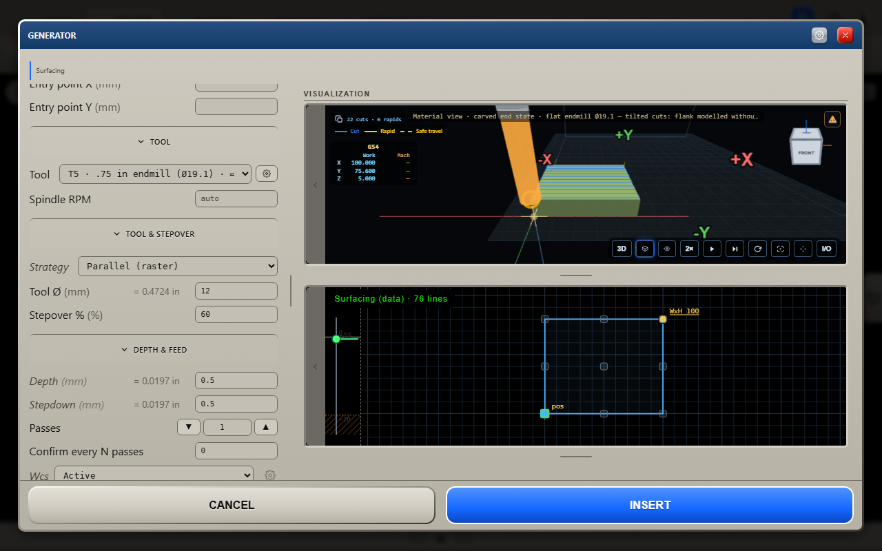Screen dimensions: 882x551
Task: Toggle the 3D view button
Action: click(x=622, y=249)
